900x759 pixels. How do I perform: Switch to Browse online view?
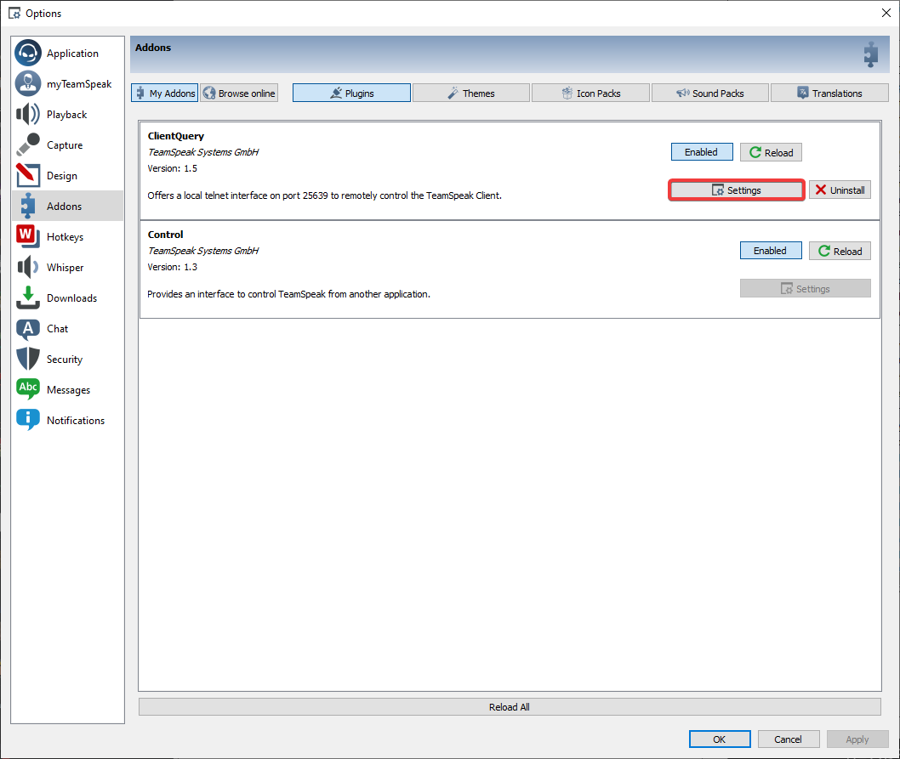239,93
